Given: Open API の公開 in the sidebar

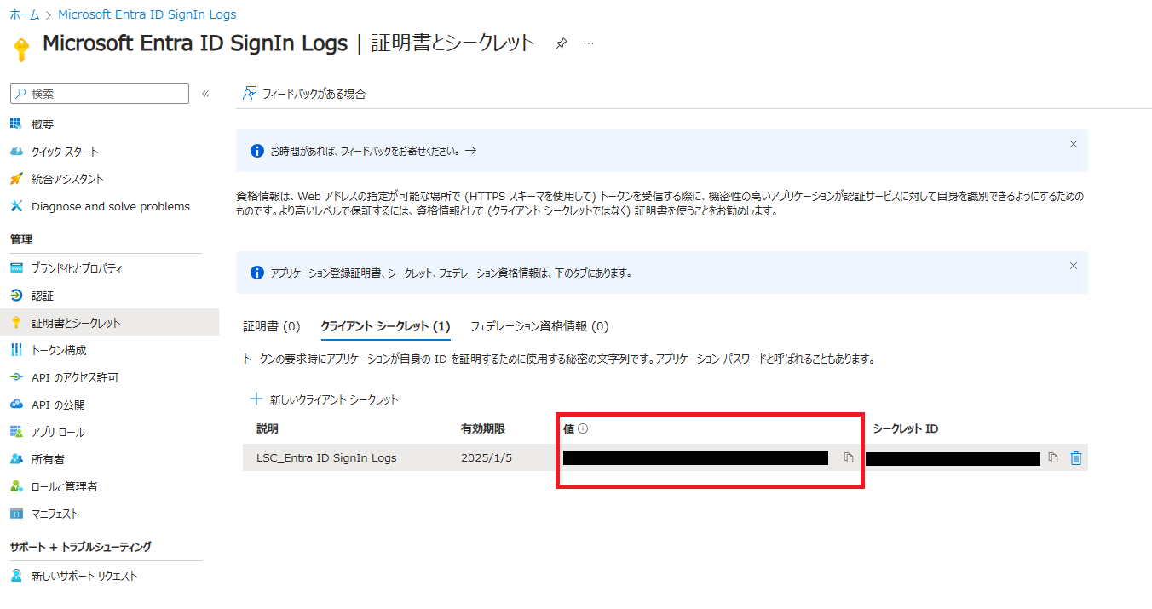Looking at the screenshot, I should [x=58, y=405].
